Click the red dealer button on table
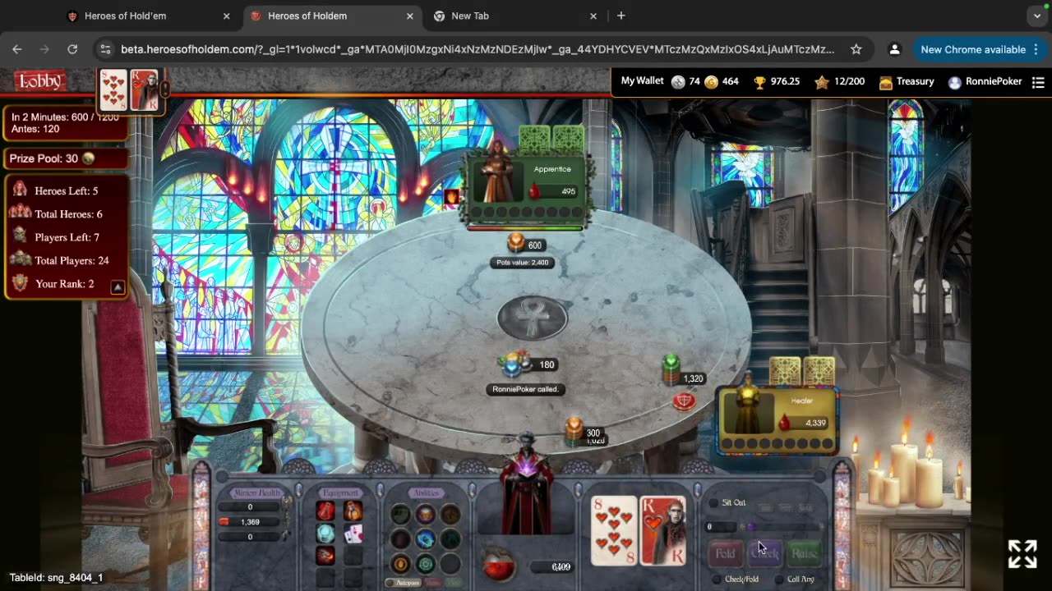The image size is (1052, 591). [x=684, y=401]
